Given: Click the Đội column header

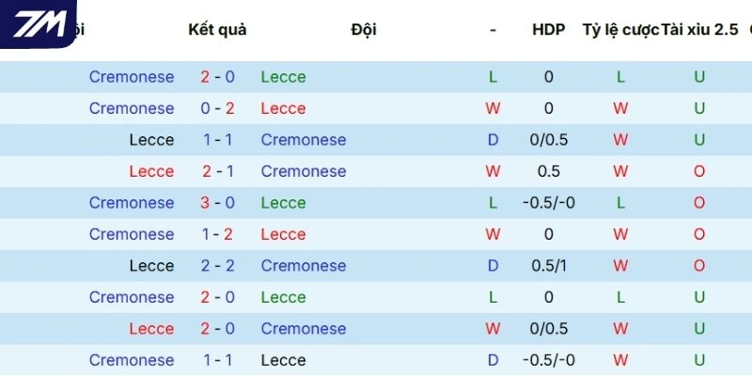Looking at the screenshot, I should click(364, 29).
